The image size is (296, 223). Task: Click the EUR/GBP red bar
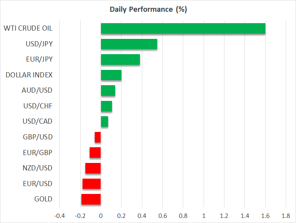click(x=95, y=153)
